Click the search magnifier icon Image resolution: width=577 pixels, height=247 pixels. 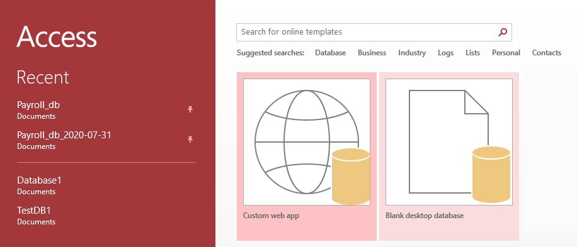click(x=502, y=32)
